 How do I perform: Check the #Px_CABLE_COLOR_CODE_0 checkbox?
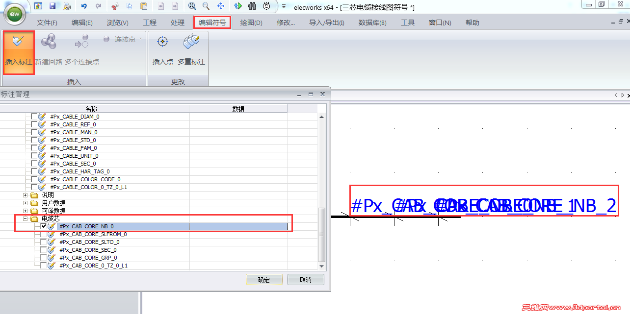point(34,179)
